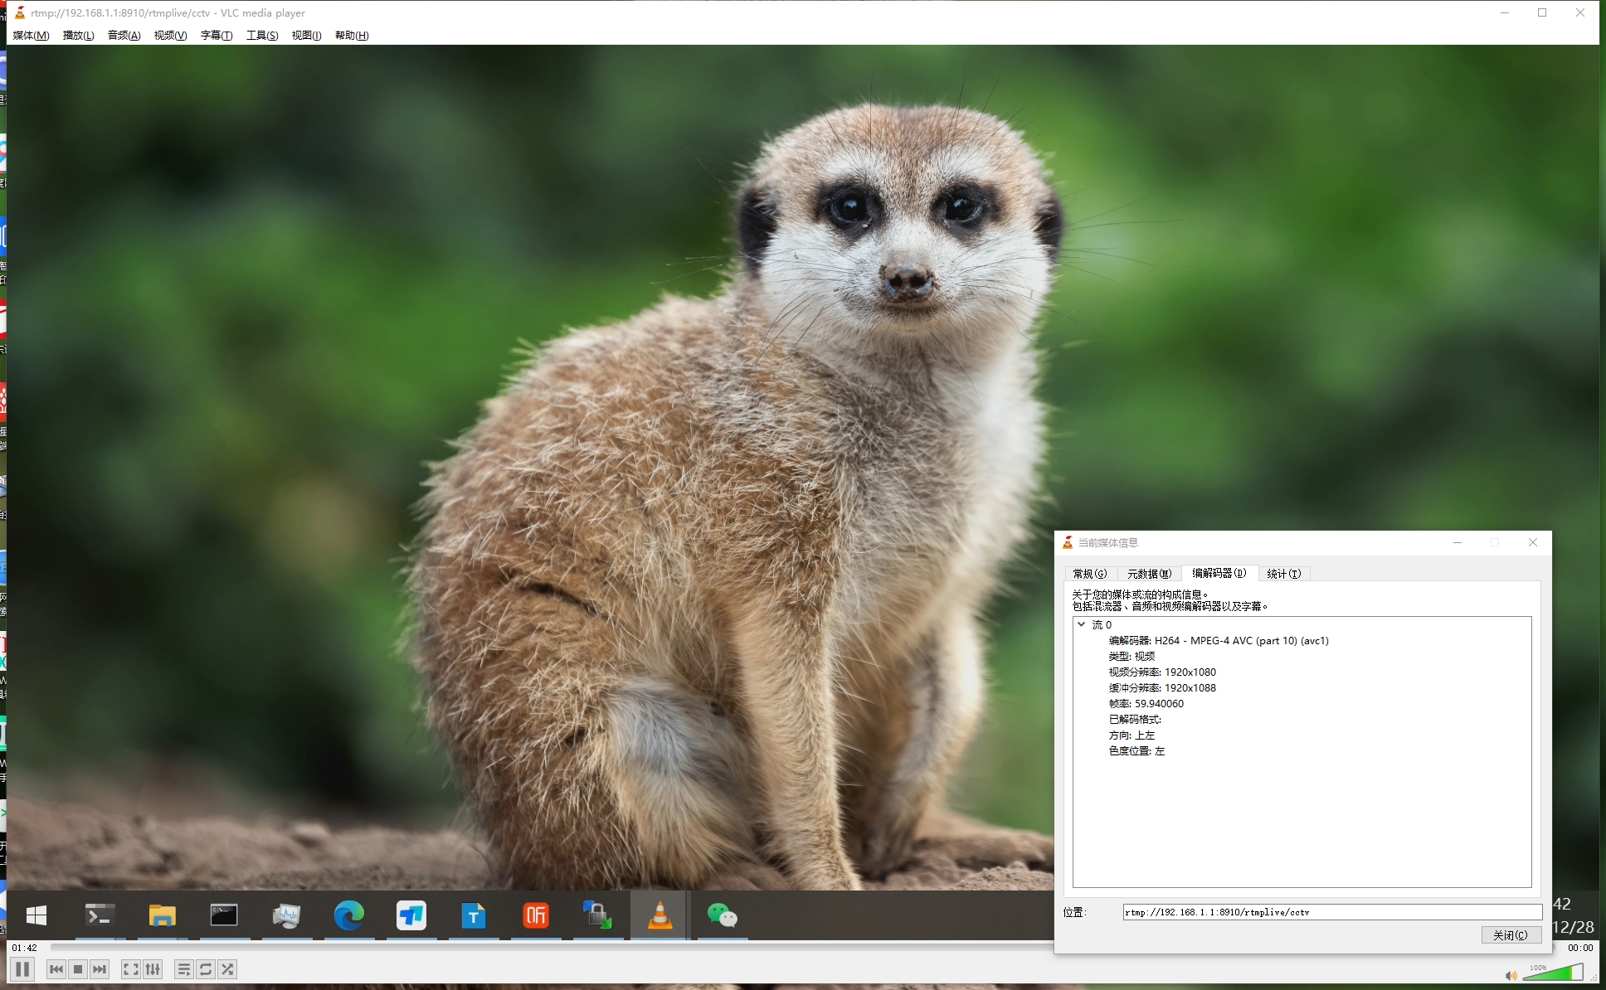
Task: Open File Explorer from the taskbar
Action: [x=163, y=915]
